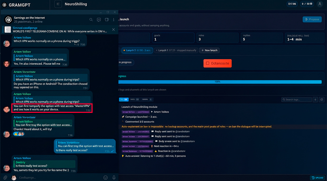Click the red Octanobute stop button
The image size is (327, 181).
point(218,63)
